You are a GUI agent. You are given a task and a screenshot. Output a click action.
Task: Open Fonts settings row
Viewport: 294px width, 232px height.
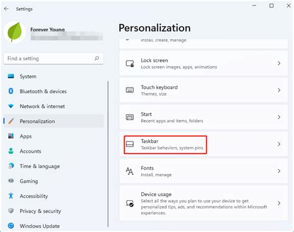pyautogui.click(x=203, y=171)
